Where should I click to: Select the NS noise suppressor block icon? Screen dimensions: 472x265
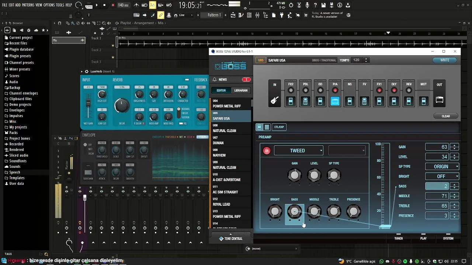click(350, 101)
